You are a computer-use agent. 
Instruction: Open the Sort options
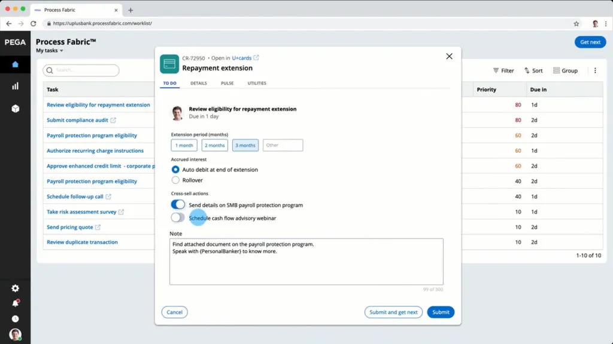pos(533,70)
